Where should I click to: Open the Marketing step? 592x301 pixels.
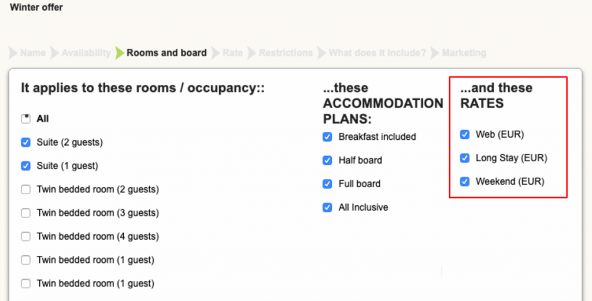coord(464,53)
